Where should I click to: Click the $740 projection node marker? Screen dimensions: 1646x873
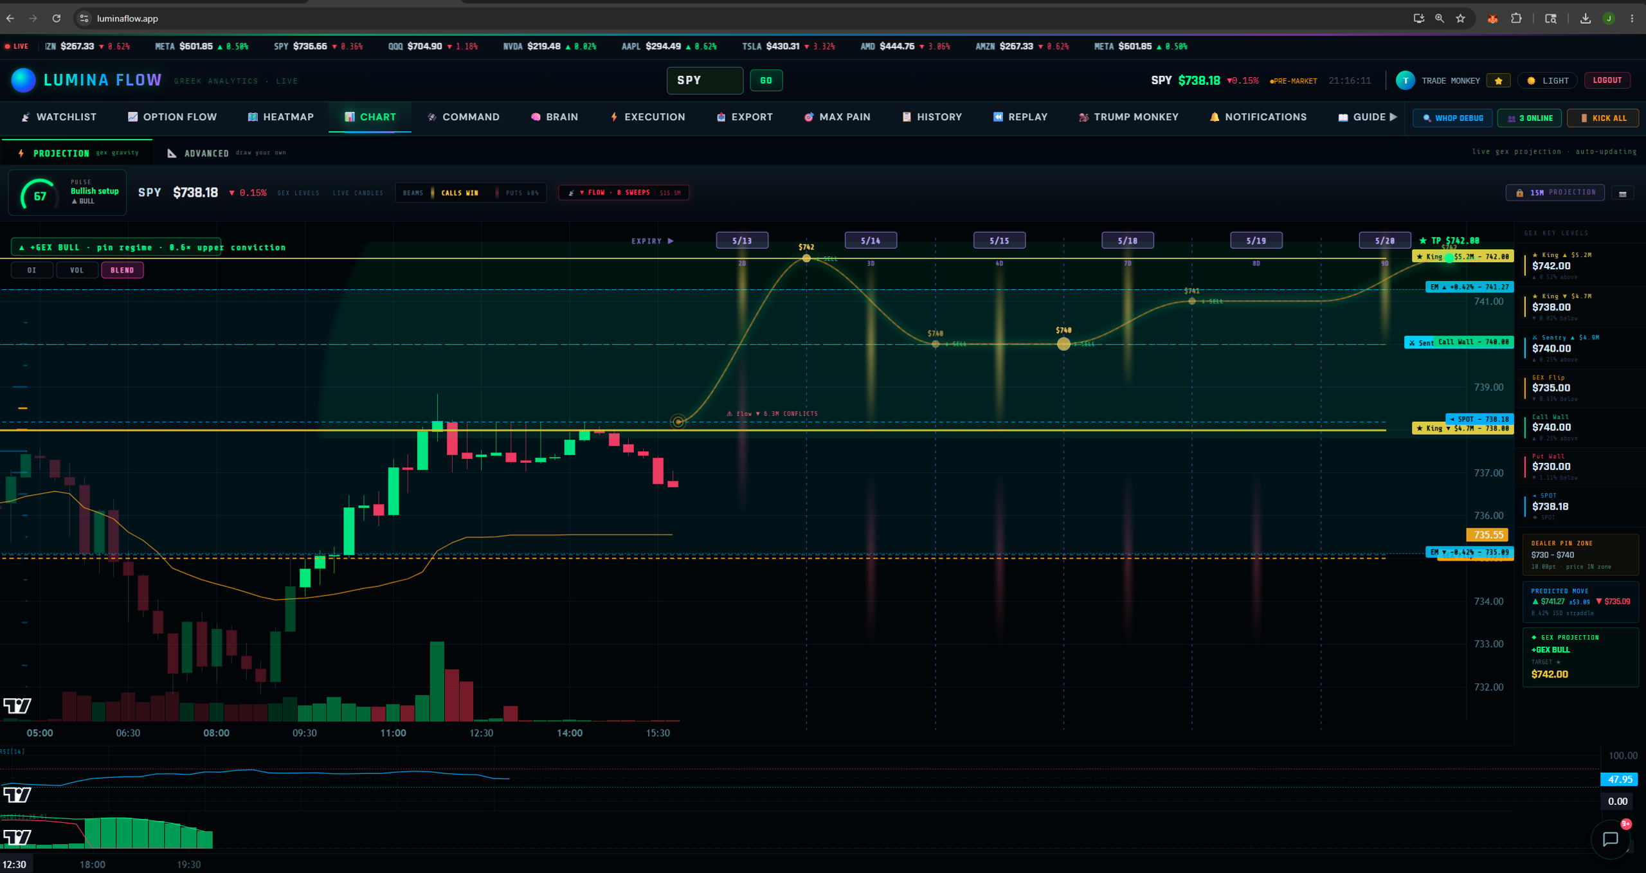(1063, 344)
